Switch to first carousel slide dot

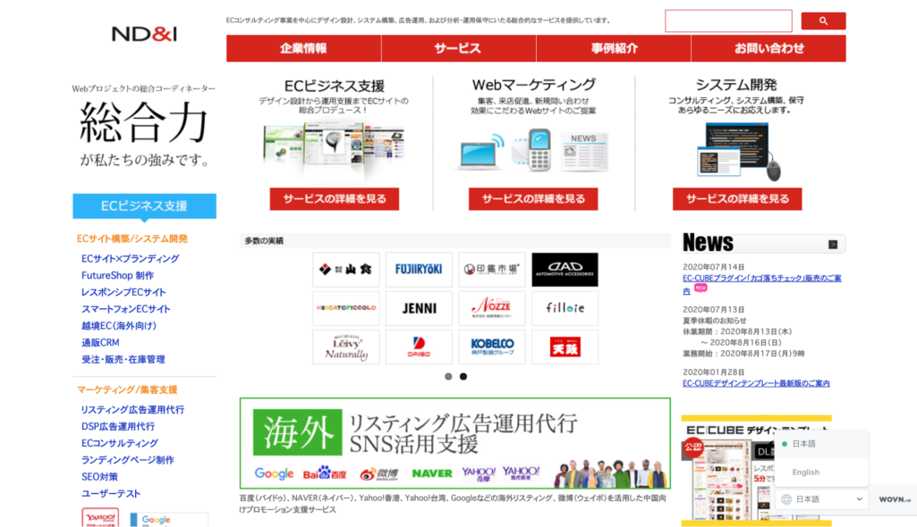448,377
